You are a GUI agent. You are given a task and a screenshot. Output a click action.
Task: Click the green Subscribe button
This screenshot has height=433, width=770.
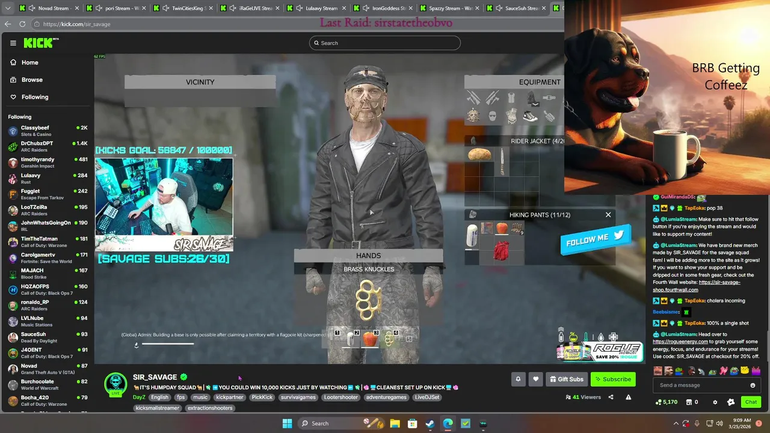tap(613, 379)
